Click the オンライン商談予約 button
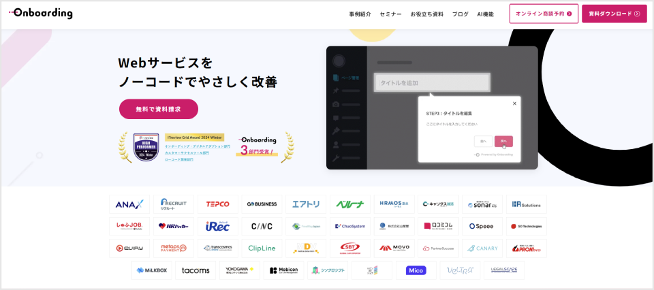 pyautogui.click(x=544, y=14)
